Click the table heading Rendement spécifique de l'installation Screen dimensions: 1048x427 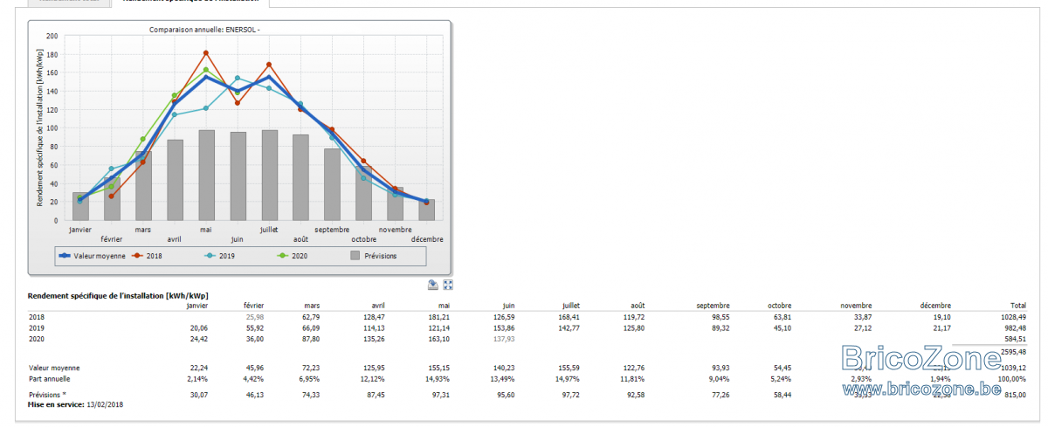pyautogui.click(x=118, y=296)
